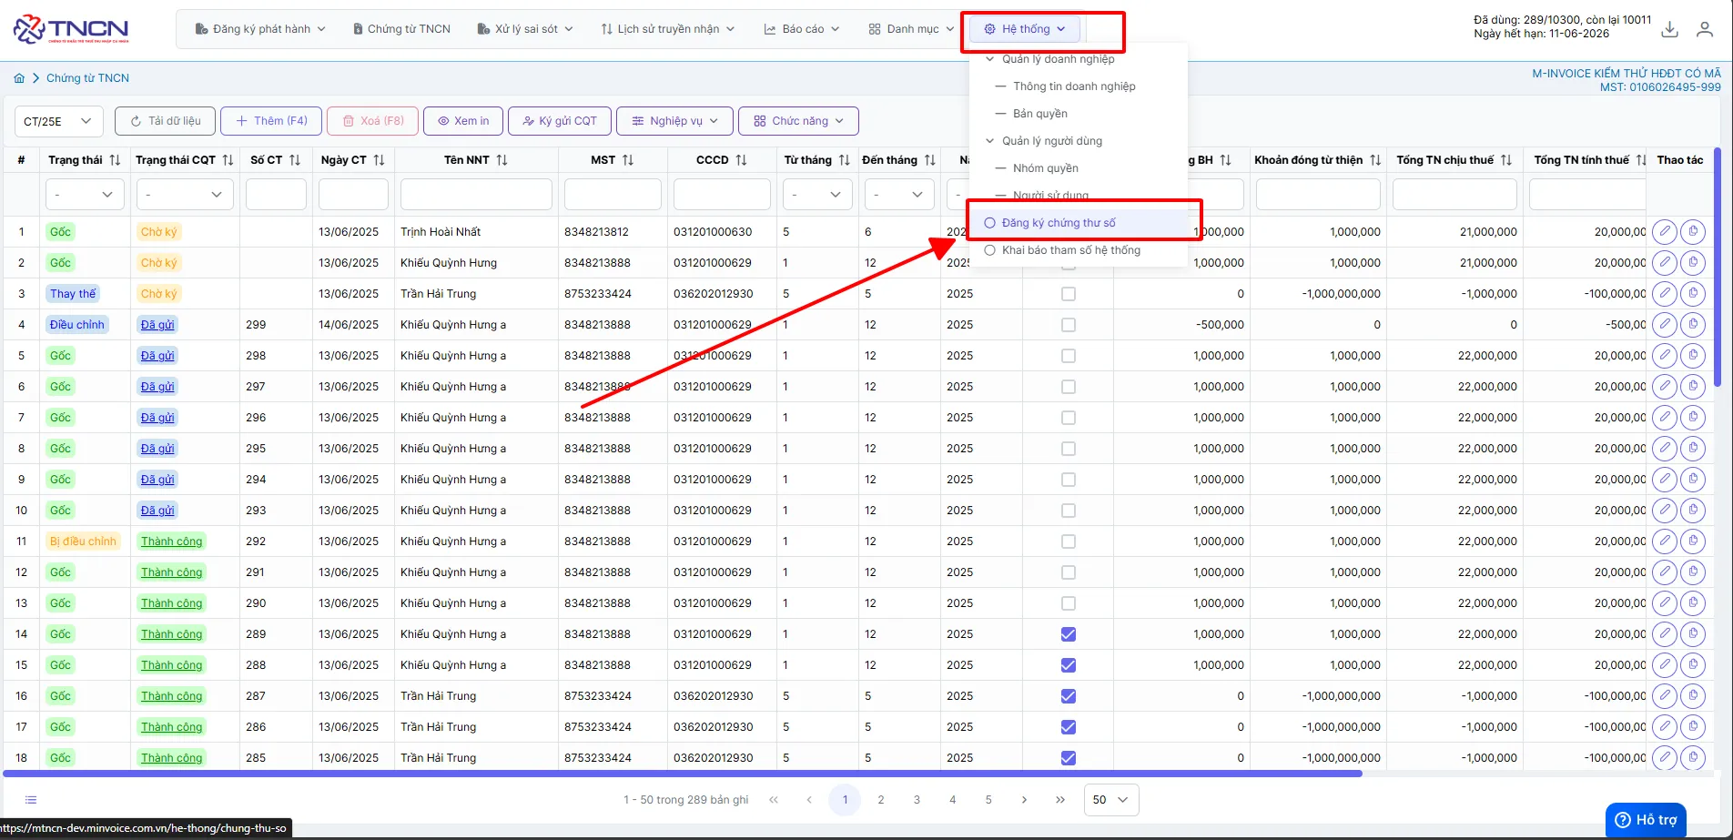Screen dimensions: 1733x840
Task: Uncheck checkbox in row with số CT 289
Action: point(1069,634)
